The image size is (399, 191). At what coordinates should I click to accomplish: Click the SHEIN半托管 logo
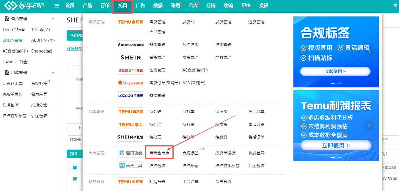(131, 137)
